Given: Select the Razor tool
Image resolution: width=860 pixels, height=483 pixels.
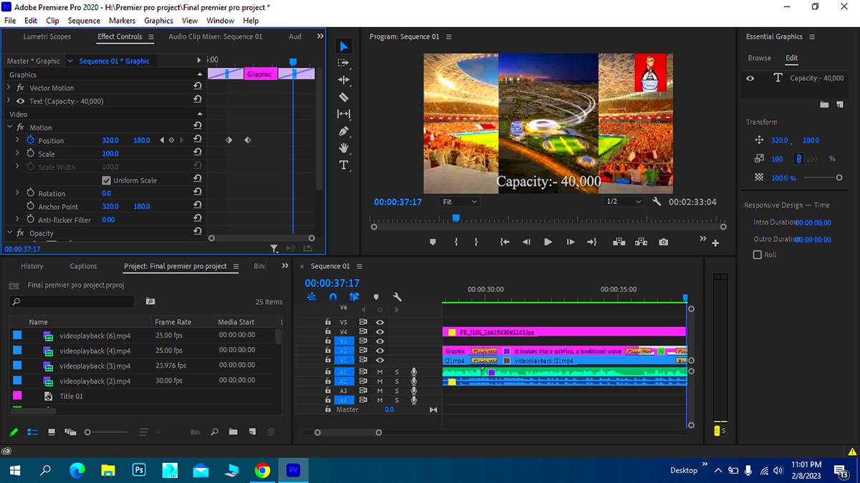Looking at the screenshot, I should coord(344,97).
